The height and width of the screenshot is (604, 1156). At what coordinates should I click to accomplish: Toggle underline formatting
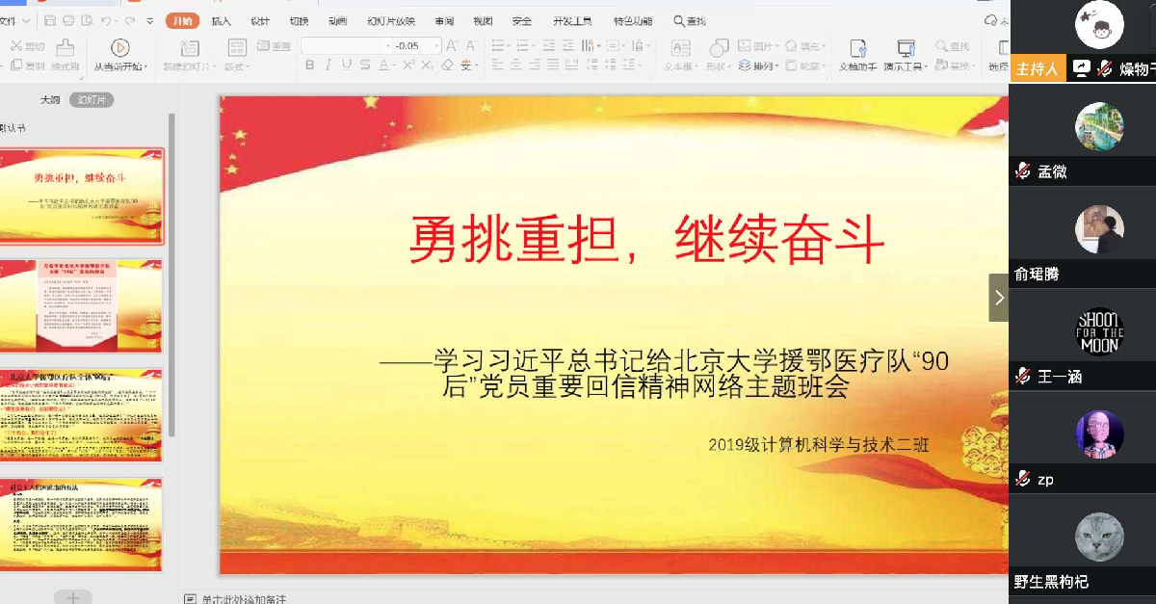pos(346,66)
